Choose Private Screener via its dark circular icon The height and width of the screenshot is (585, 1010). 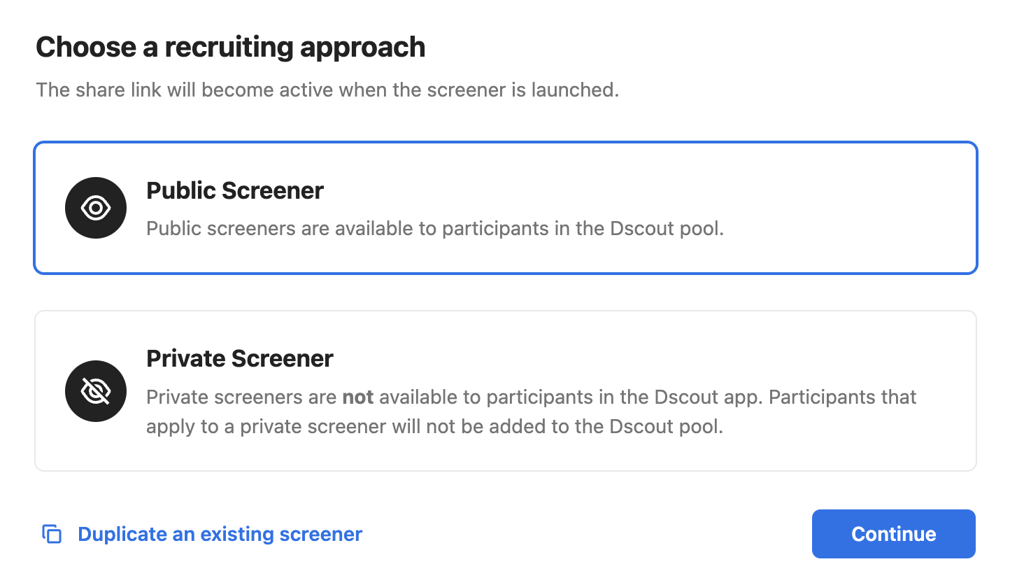96,391
